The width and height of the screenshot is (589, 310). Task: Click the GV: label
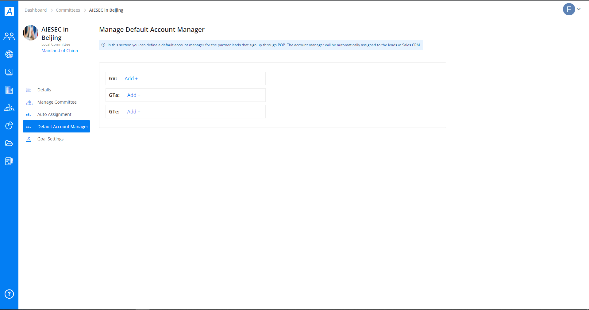113,78
